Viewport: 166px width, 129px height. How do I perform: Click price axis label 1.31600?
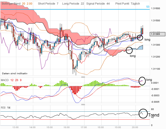click(x=155, y=9)
